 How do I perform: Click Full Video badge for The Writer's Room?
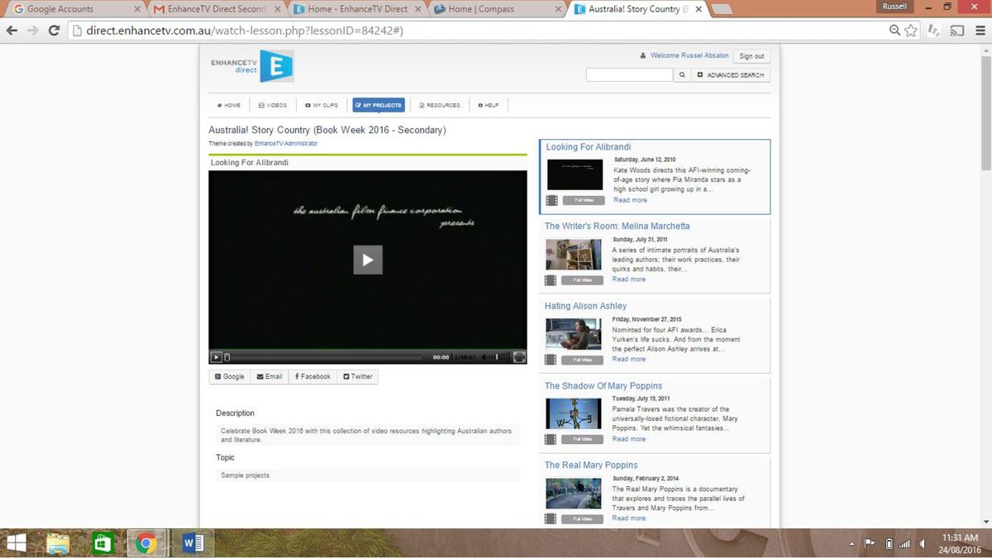[x=582, y=280]
